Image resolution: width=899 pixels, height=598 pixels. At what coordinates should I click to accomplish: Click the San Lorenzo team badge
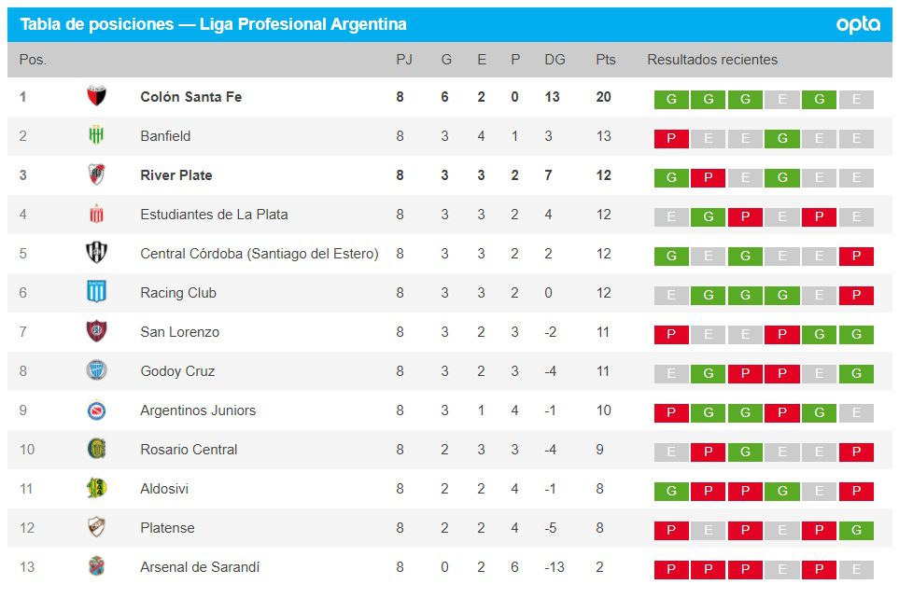pyautogui.click(x=96, y=331)
